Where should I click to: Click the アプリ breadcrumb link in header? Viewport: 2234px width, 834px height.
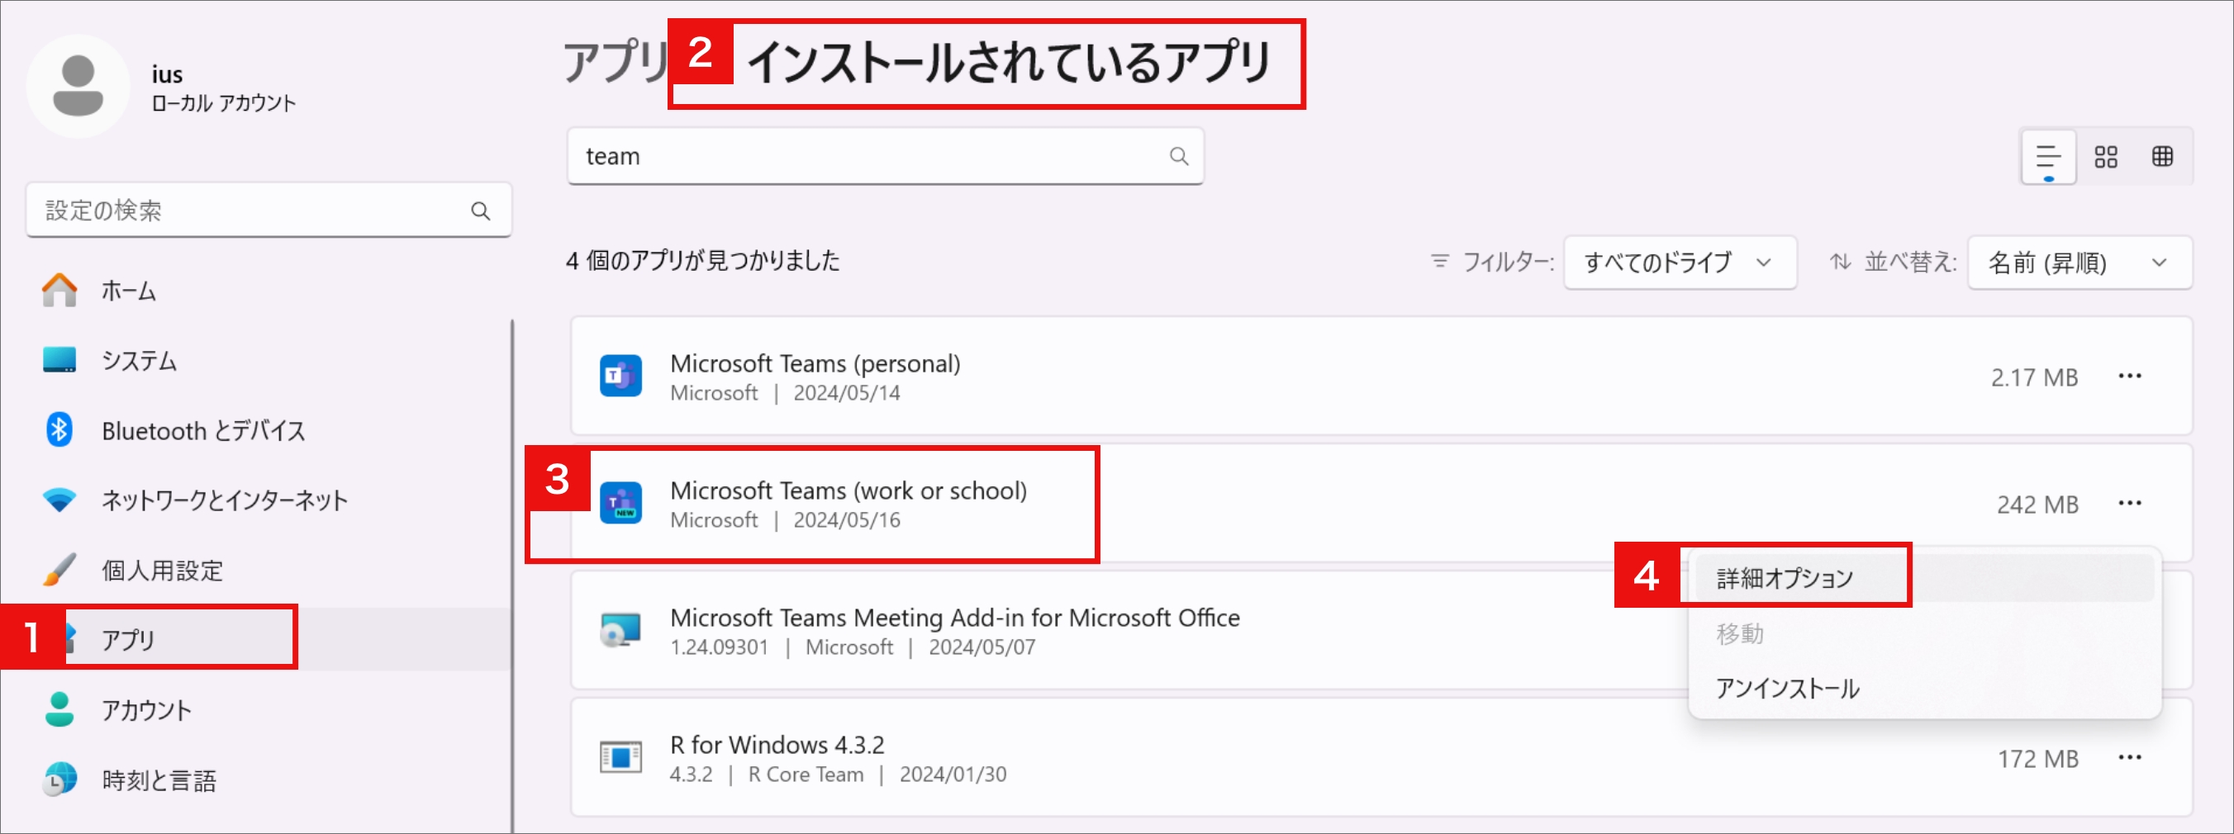616,63
